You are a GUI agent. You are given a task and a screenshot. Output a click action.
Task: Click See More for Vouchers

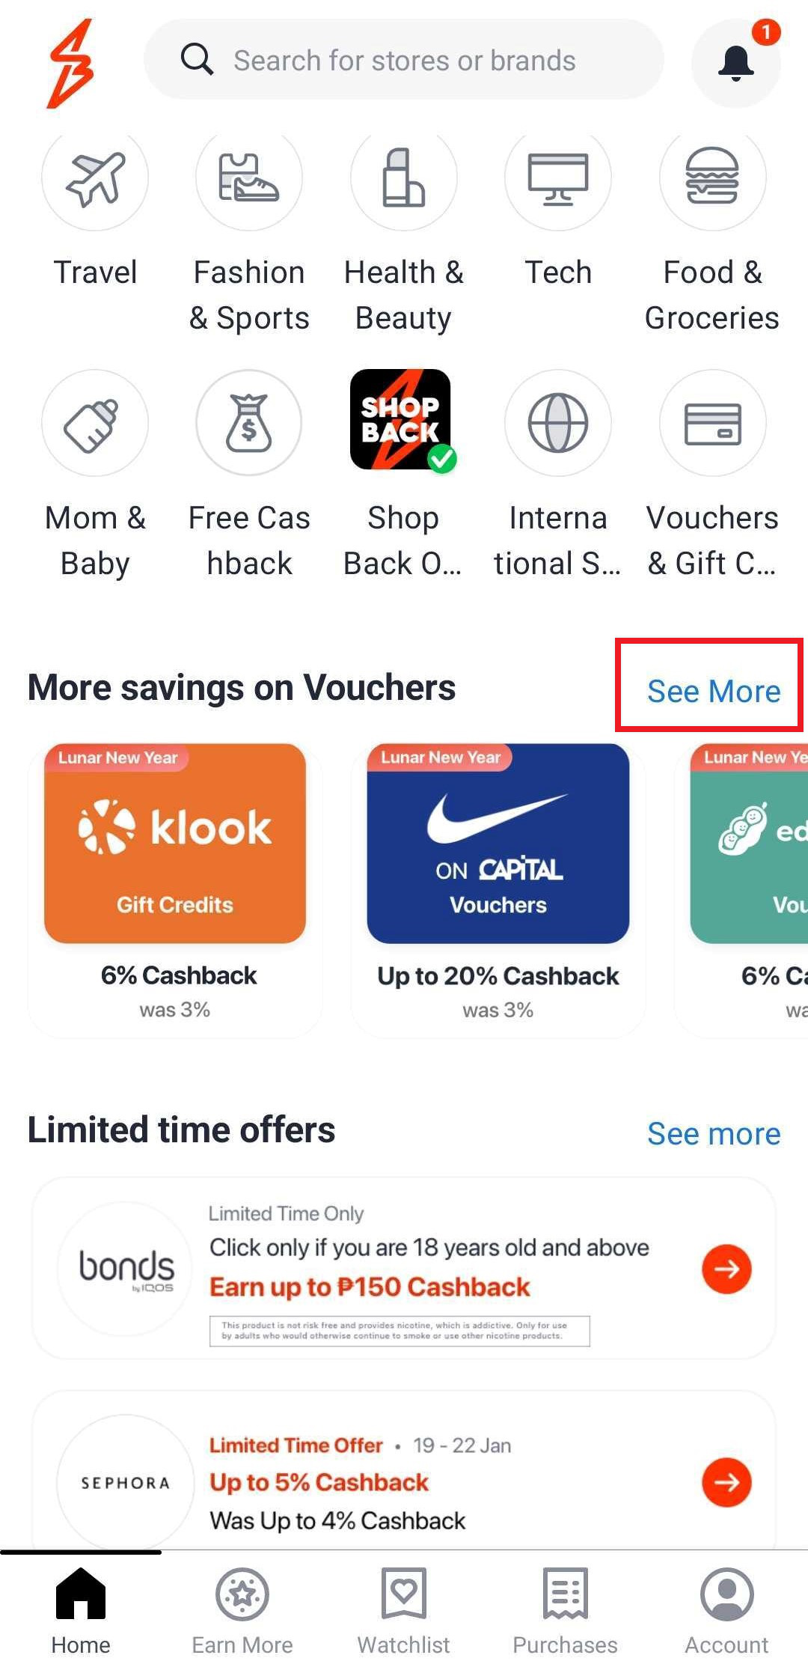coord(714,691)
